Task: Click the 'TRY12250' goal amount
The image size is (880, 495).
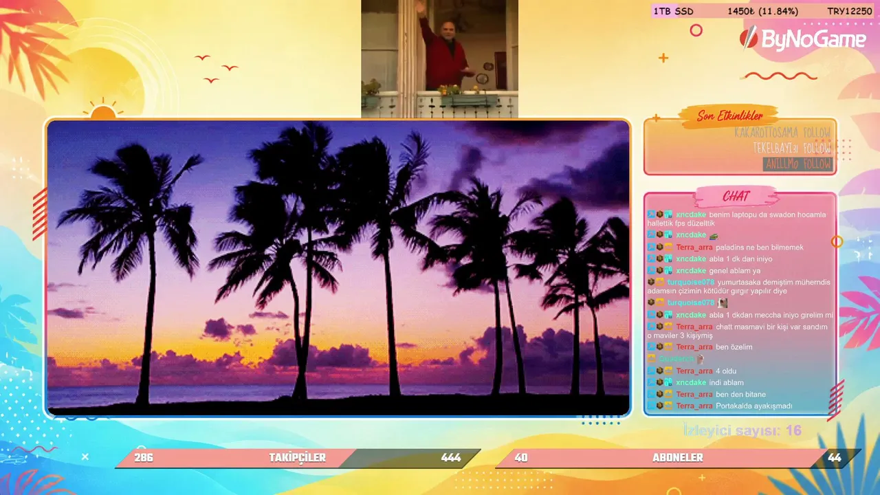Action: click(850, 11)
